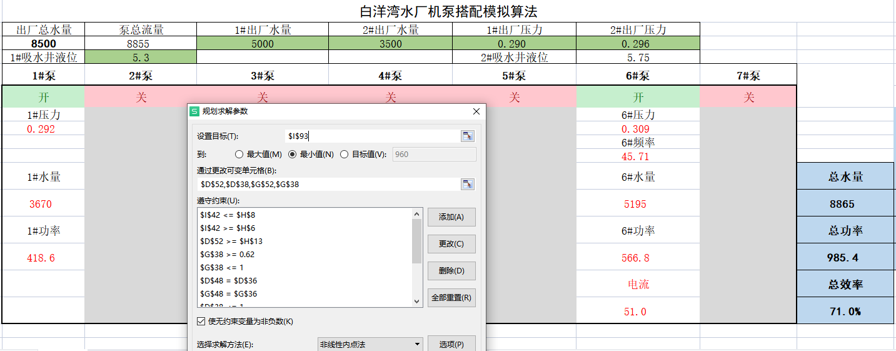896x351 pixels.
Task: Click the WPS icon in the dialog title bar
Action: point(194,111)
